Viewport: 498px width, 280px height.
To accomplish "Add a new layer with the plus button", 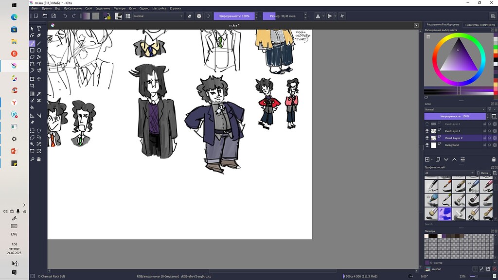I will click(427, 159).
